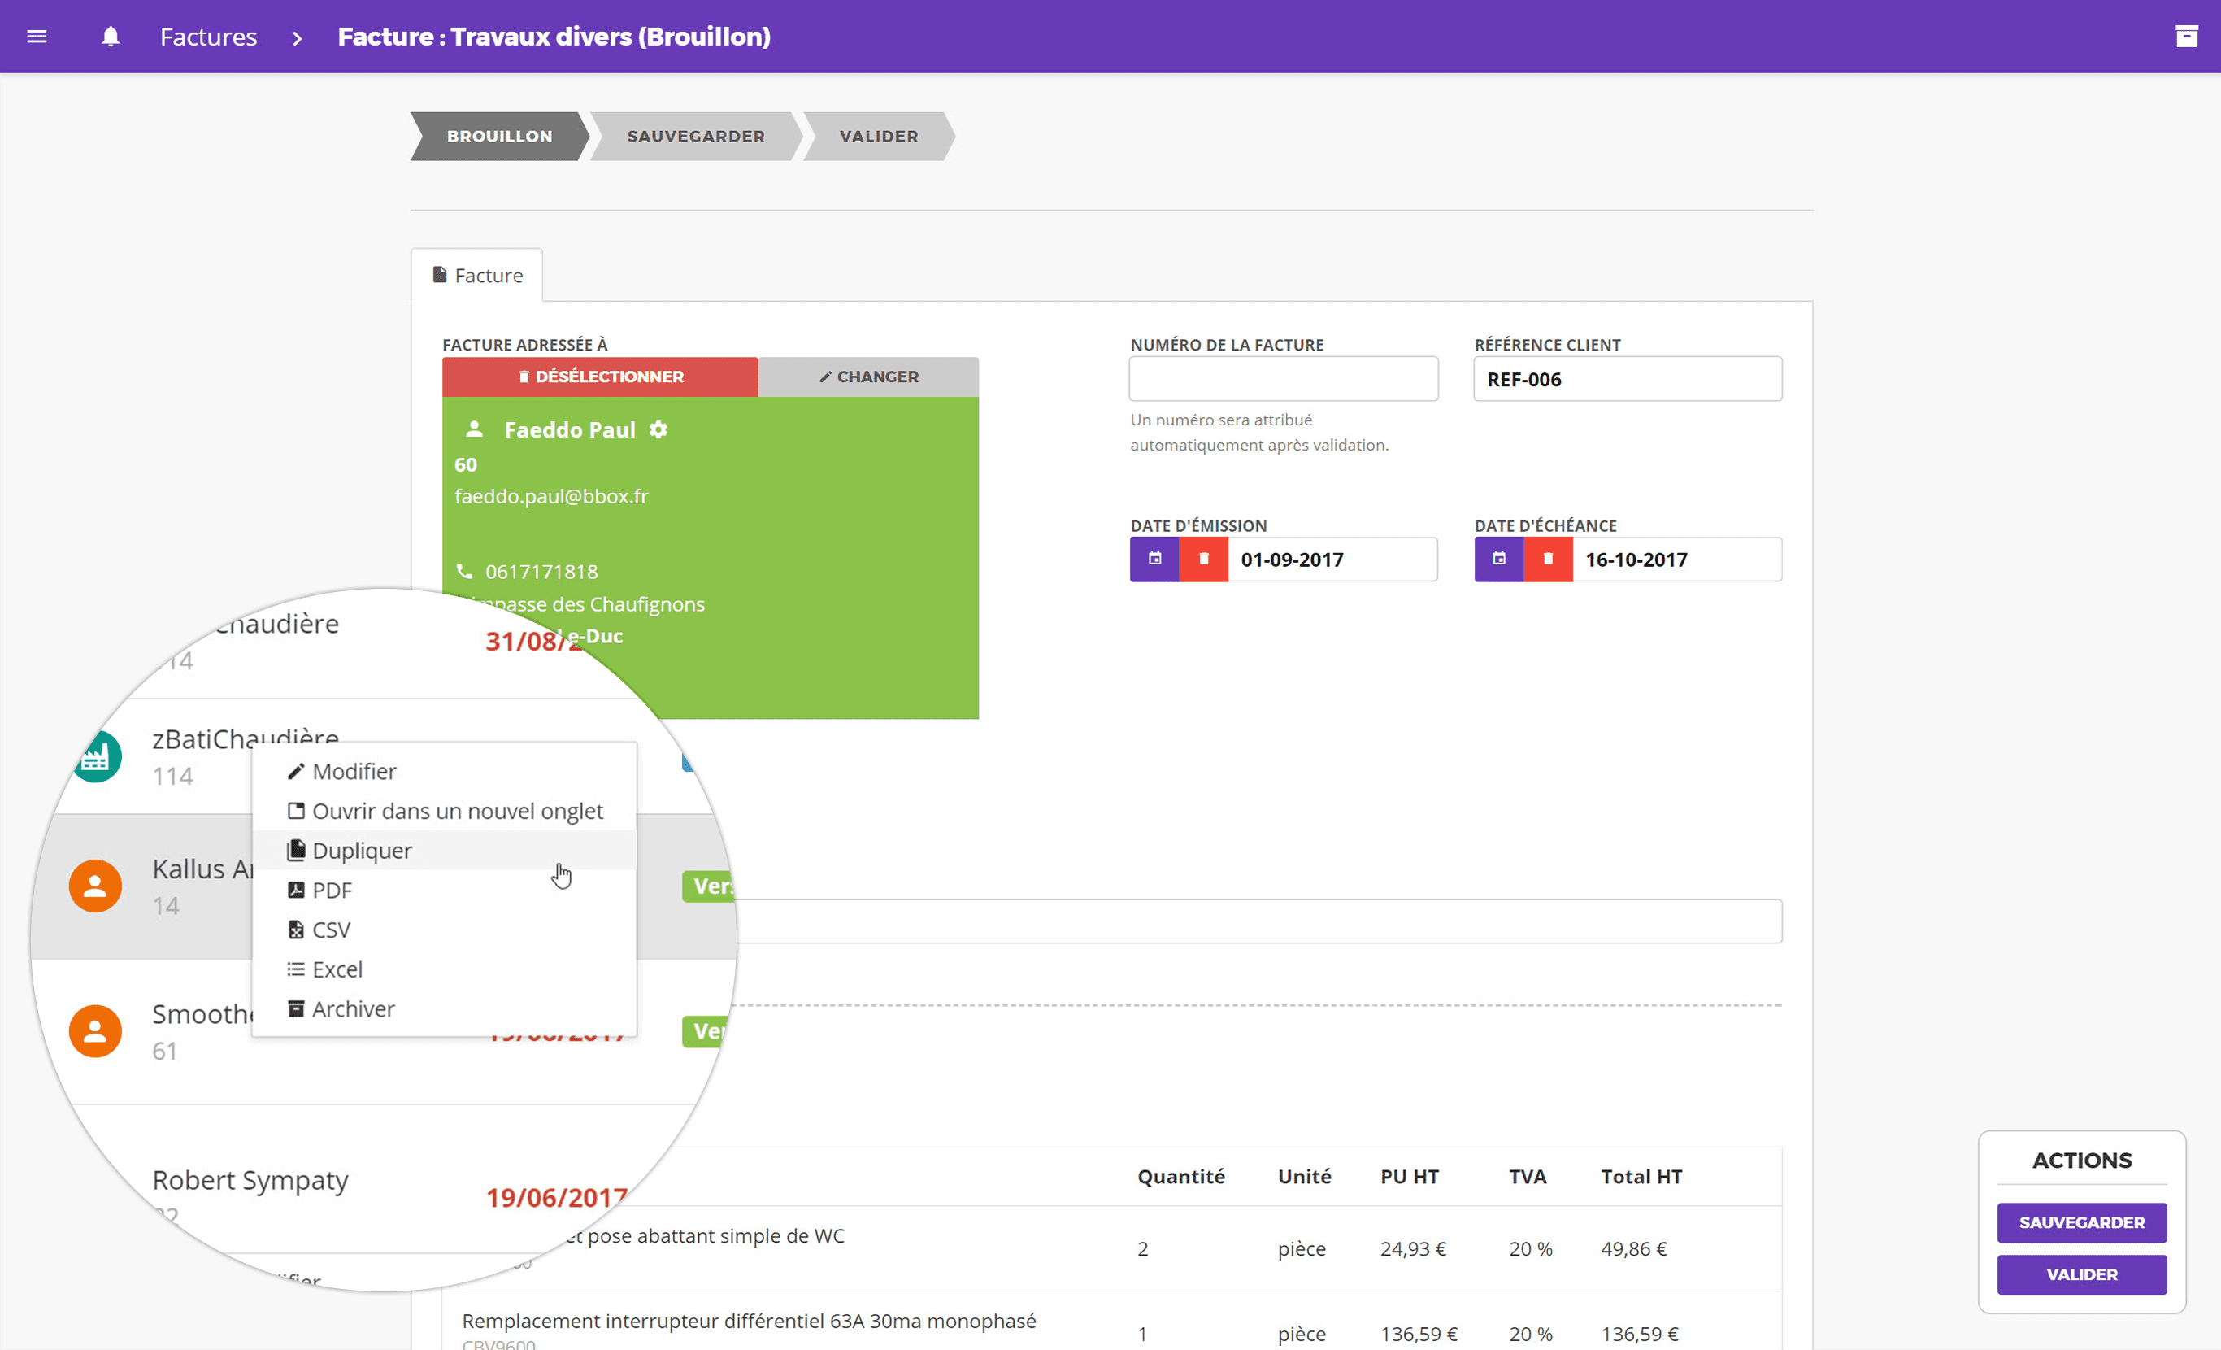
Task: Select the Brouillon status step
Action: pos(499,136)
